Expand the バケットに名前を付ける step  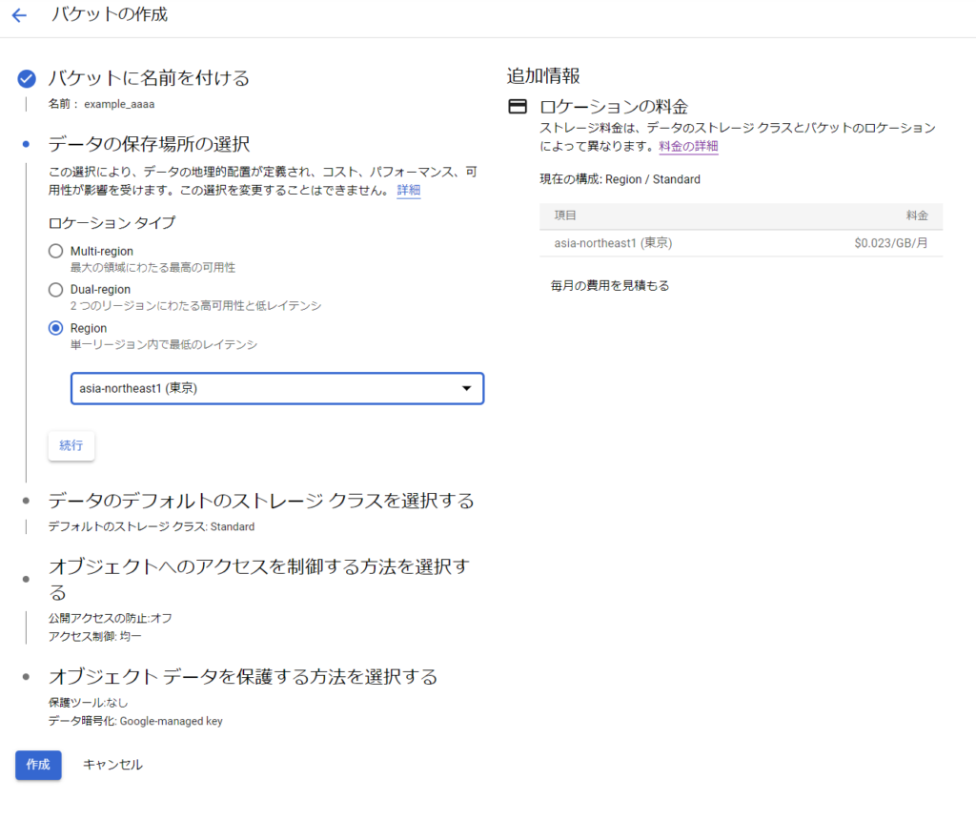pyautogui.click(x=149, y=78)
